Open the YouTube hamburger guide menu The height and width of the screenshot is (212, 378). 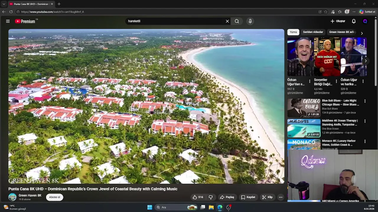pyautogui.click(x=8, y=21)
